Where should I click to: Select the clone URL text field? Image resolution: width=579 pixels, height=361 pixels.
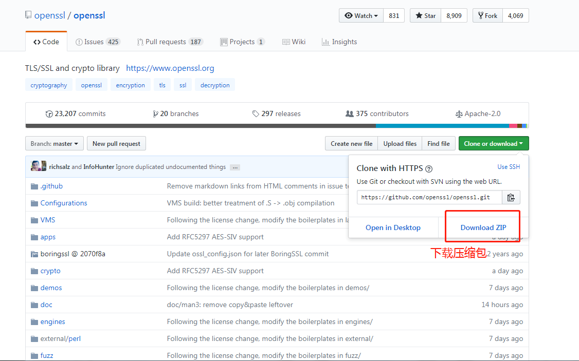(x=429, y=197)
